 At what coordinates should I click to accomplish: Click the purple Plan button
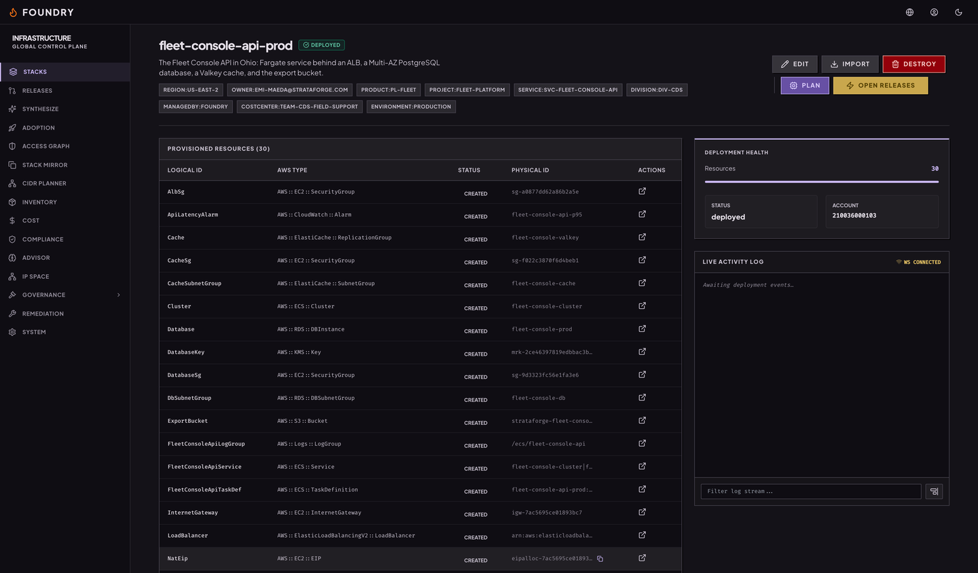pyautogui.click(x=805, y=86)
